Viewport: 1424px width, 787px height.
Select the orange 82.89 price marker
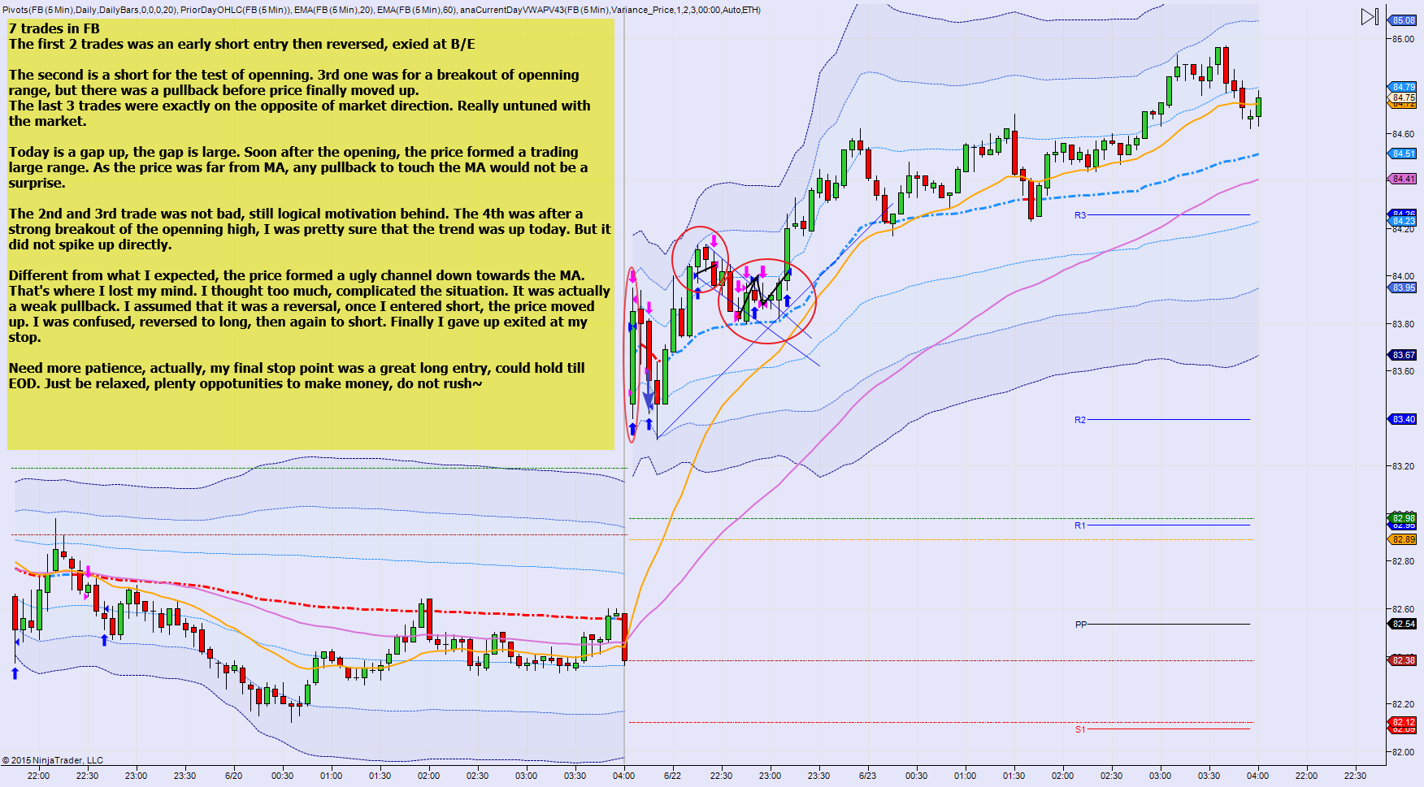pos(1403,539)
